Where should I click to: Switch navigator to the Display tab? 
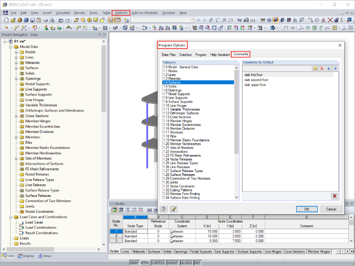click(26, 256)
